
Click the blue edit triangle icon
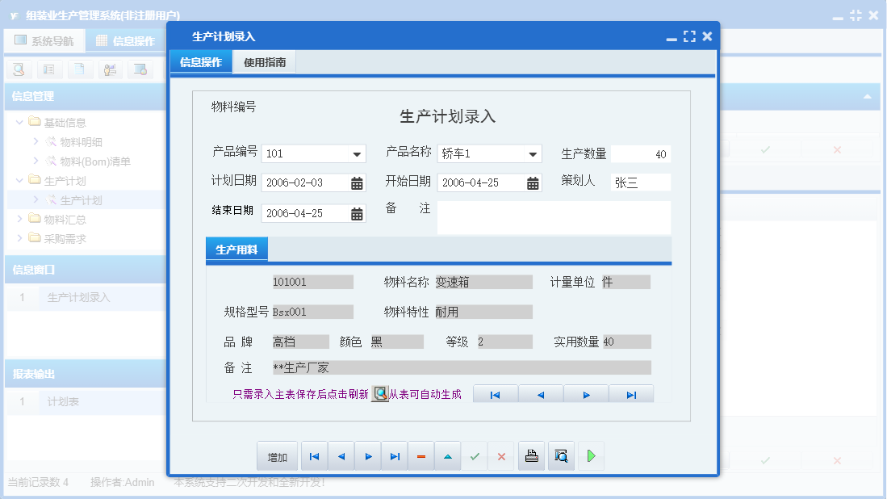(x=447, y=455)
